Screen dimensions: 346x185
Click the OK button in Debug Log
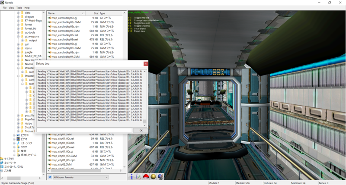[x=141, y=130]
